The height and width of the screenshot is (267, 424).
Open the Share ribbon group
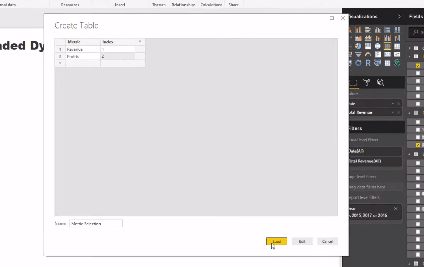[233, 5]
